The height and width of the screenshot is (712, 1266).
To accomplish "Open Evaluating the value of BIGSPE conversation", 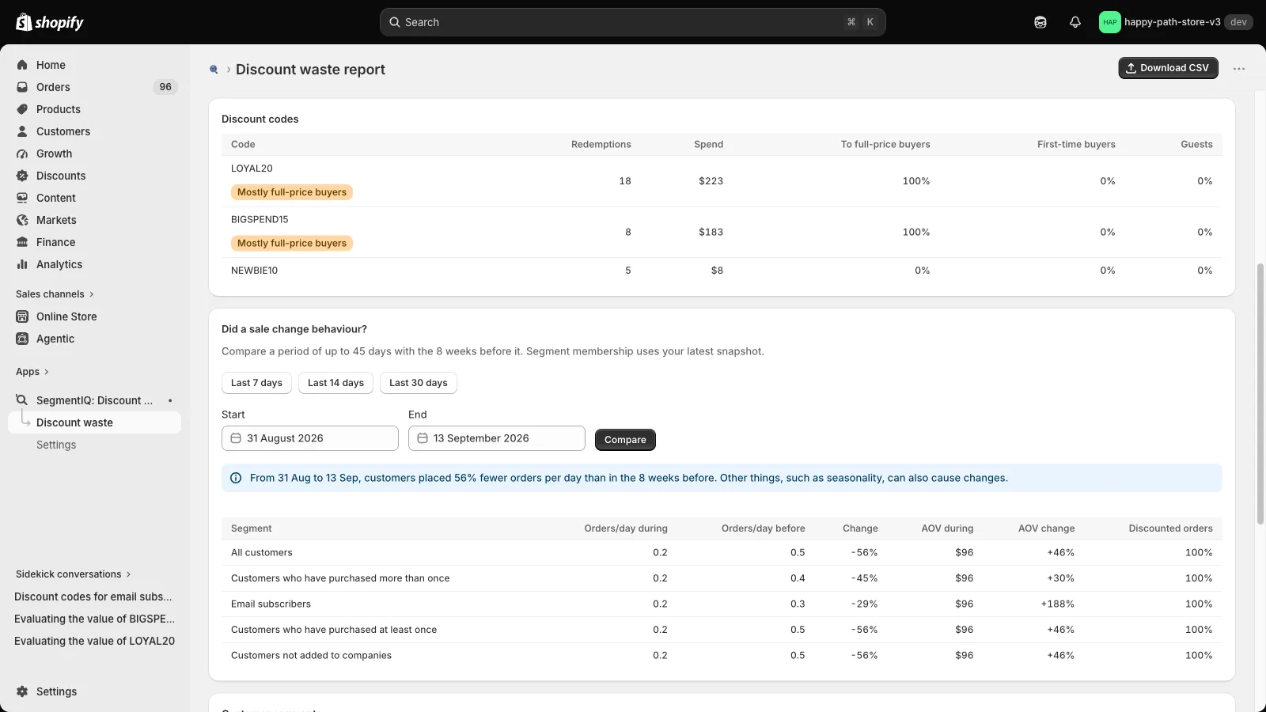I will tap(95, 619).
